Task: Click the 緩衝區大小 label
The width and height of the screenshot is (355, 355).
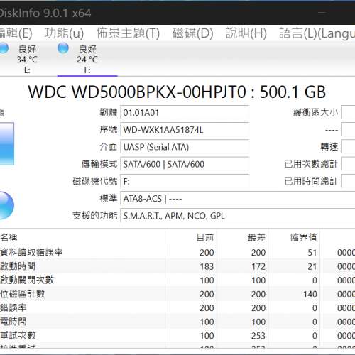Action: click(x=315, y=113)
